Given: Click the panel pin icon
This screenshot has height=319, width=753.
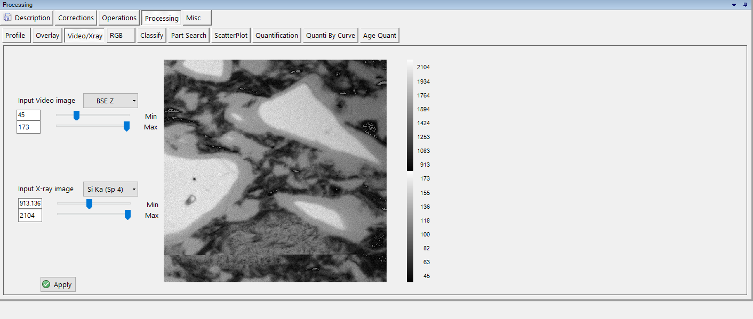Looking at the screenshot, I should pos(745,5).
